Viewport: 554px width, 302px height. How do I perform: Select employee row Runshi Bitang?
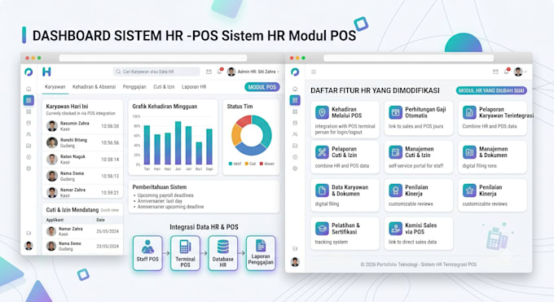click(x=82, y=142)
